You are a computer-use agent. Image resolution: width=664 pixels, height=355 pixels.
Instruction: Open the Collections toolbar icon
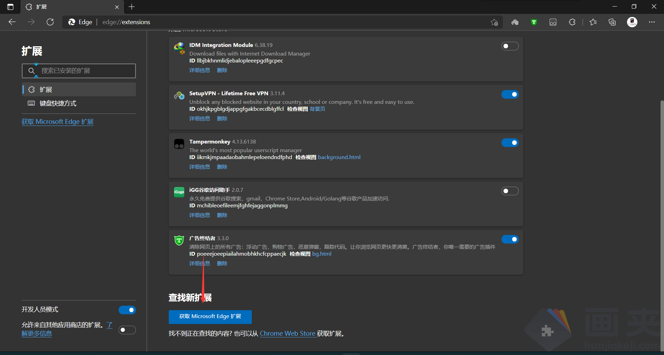612,22
